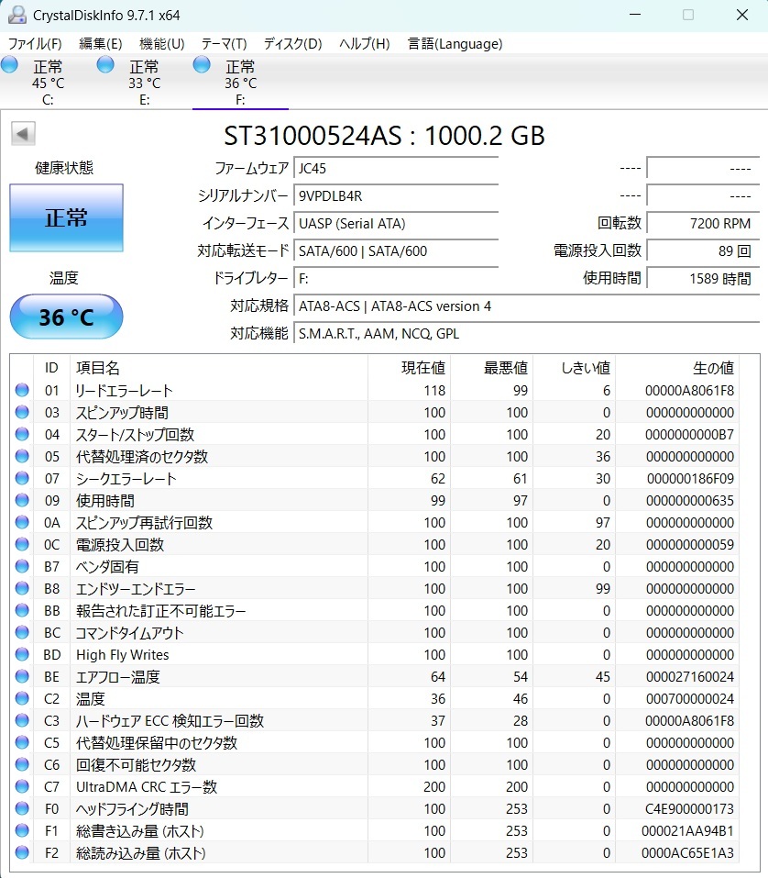Open the 機能(U) menu
This screenshot has width=768, height=878.
(x=161, y=44)
